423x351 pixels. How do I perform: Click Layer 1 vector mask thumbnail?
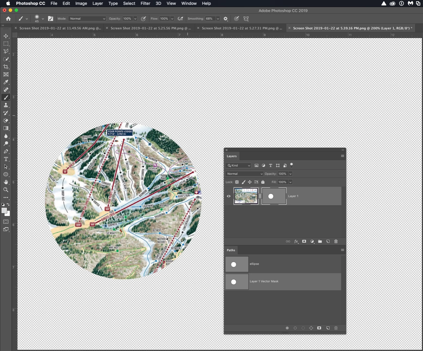point(274,196)
